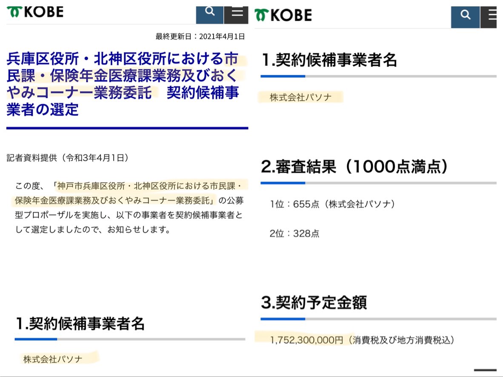Select 株式会社パソナ under right heading 1
503x377 pixels.
point(300,97)
